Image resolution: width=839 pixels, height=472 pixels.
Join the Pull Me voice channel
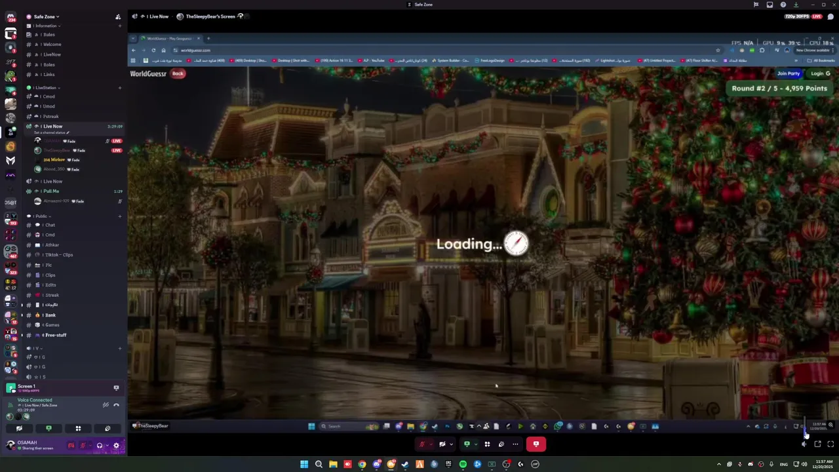point(73,191)
